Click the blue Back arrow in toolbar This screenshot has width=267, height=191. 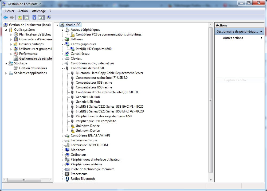point(6,18)
